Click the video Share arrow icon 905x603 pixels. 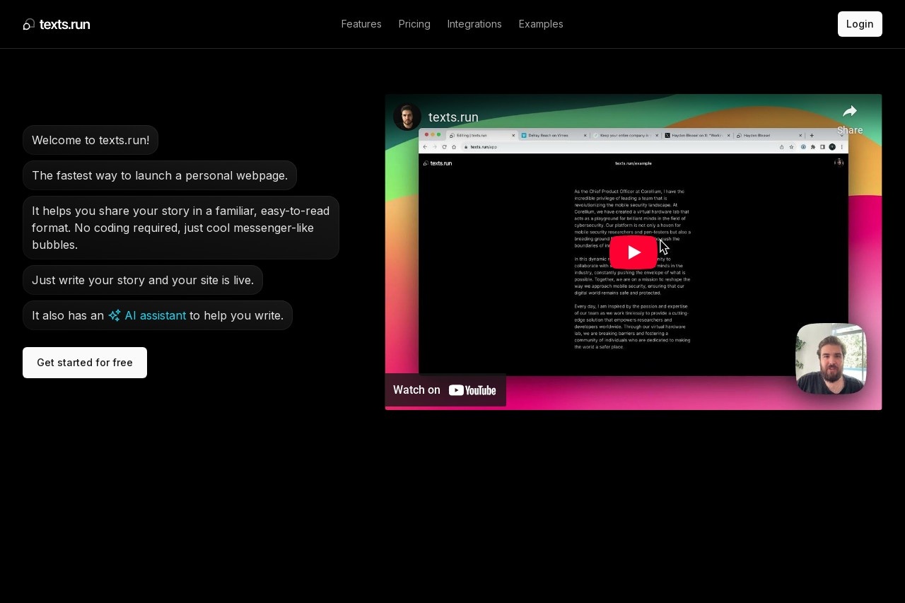click(850, 111)
